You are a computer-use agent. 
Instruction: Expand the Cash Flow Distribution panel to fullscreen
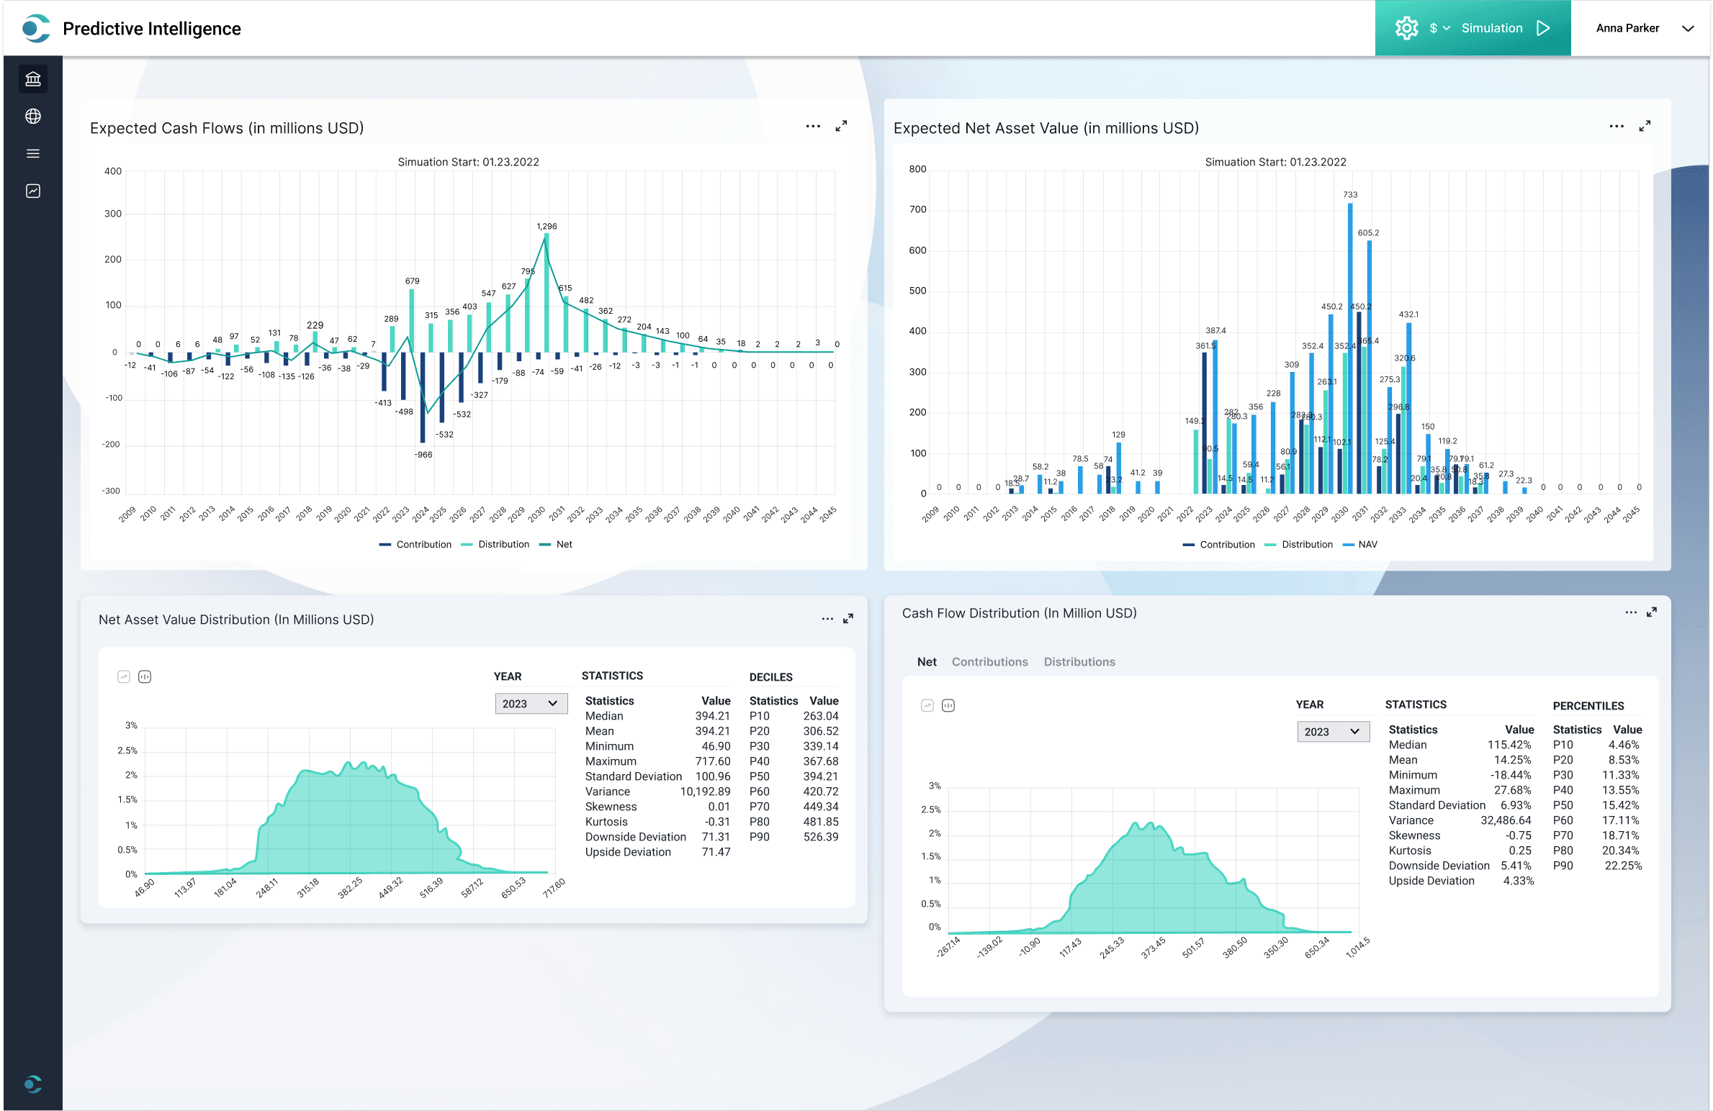pos(1651,612)
